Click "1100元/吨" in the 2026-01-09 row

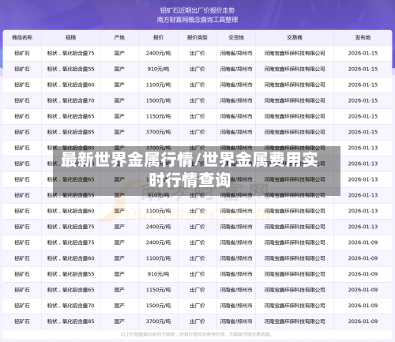pos(158,258)
